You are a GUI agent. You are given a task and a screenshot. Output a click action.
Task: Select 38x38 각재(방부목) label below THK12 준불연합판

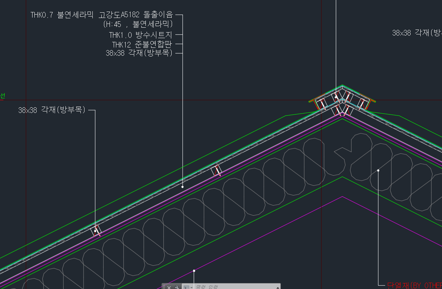[x=139, y=53]
